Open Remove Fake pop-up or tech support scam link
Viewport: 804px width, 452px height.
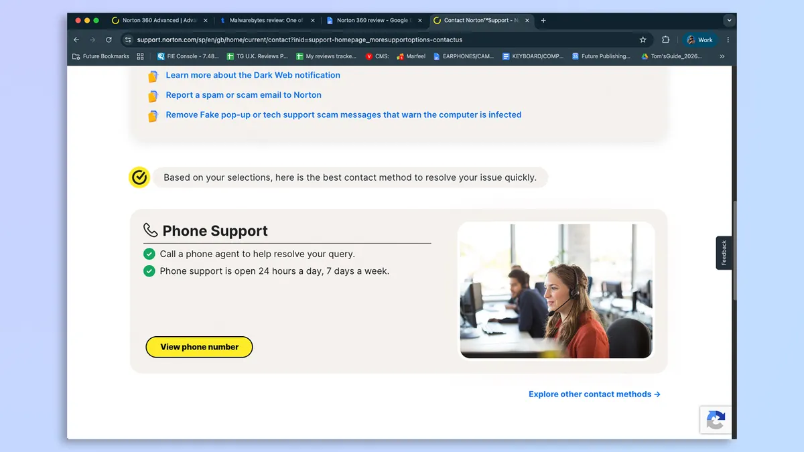pyautogui.click(x=343, y=115)
